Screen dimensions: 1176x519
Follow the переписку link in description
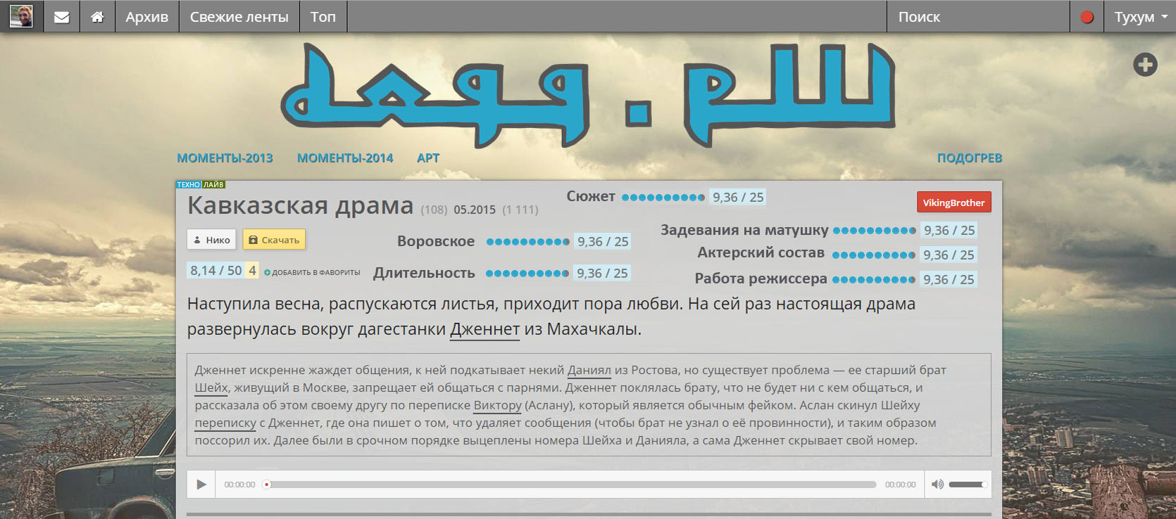pos(225,423)
